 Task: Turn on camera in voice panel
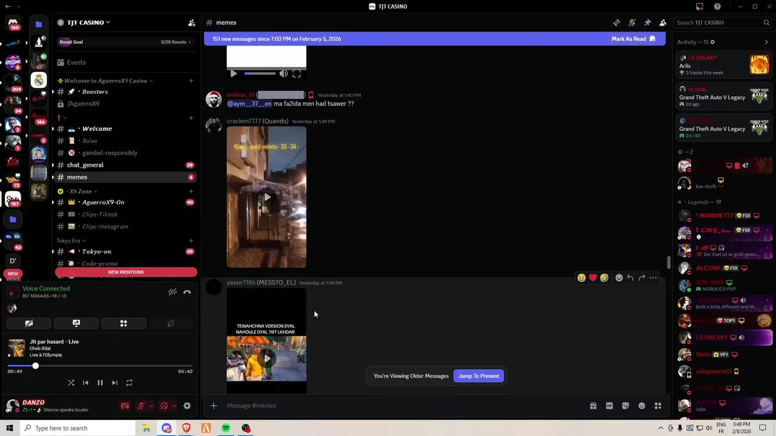tap(28, 323)
